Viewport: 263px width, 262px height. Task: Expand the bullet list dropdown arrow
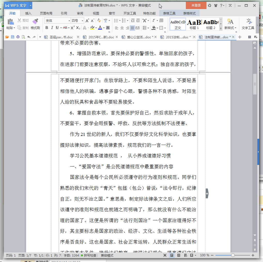coord(120,21)
